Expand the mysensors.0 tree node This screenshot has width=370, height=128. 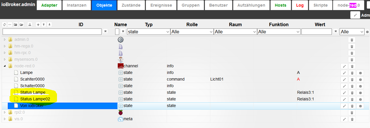coord(5,59)
